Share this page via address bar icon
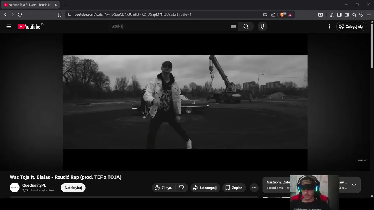The width and height of the screenshot is (374, 210). (x=273, y=15)
